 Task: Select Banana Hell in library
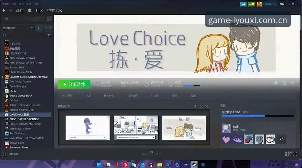[x=16, y=68]
